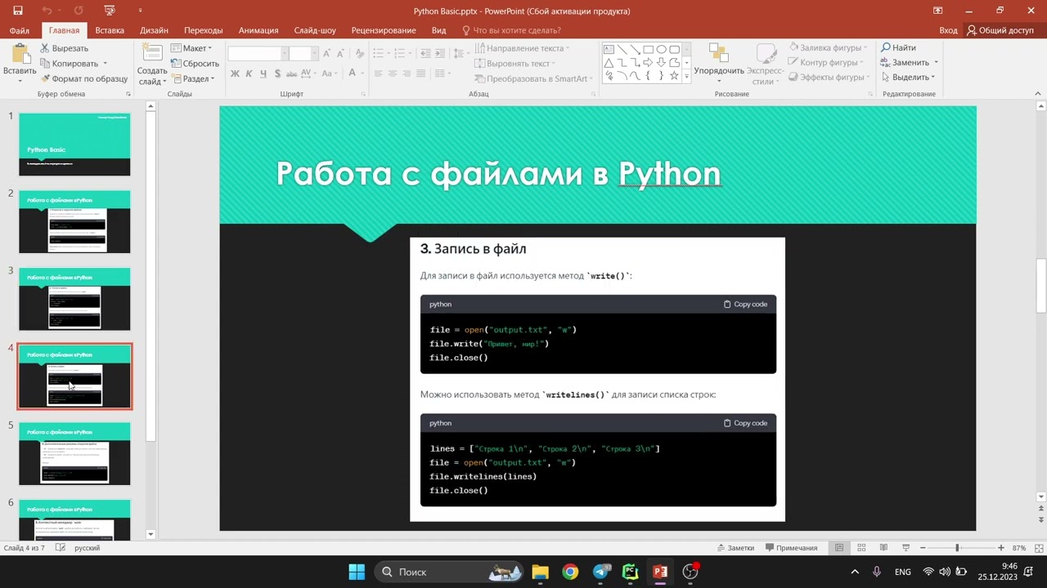Switch to Слайд-шоу tab
The height and width of the screenshot is (588, 1047).
(x=315, y=30)
